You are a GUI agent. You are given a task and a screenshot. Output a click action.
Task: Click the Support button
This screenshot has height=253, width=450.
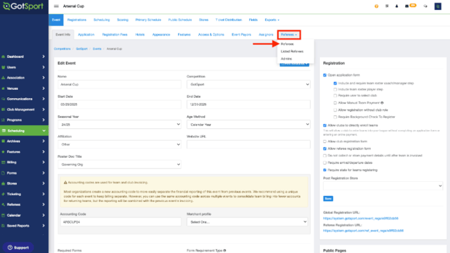click(x=18, y=248)
